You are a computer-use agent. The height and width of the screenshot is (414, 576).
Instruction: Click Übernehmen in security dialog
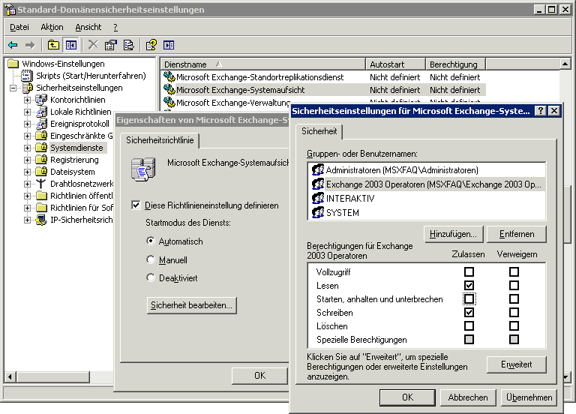[x=529, y=397]
